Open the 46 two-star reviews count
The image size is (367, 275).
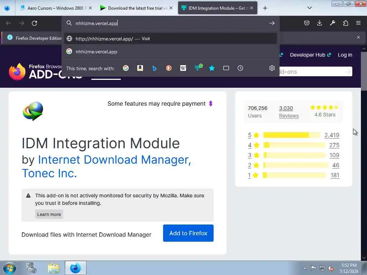tap(335, 165)
